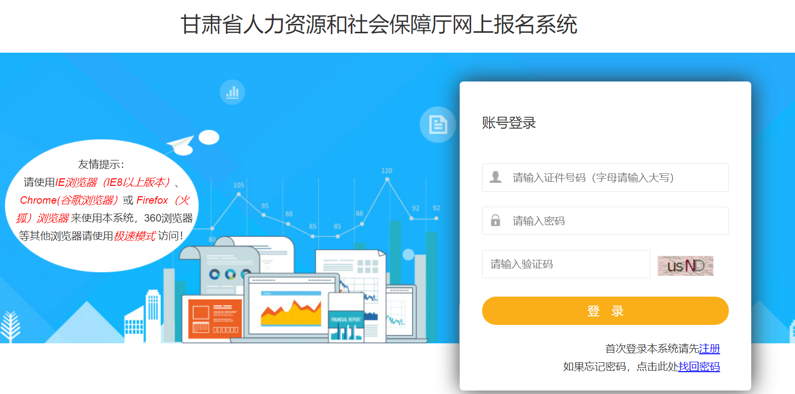Focus the verification code input field
Screen dimensions: 795x394
tap(566, 264)
